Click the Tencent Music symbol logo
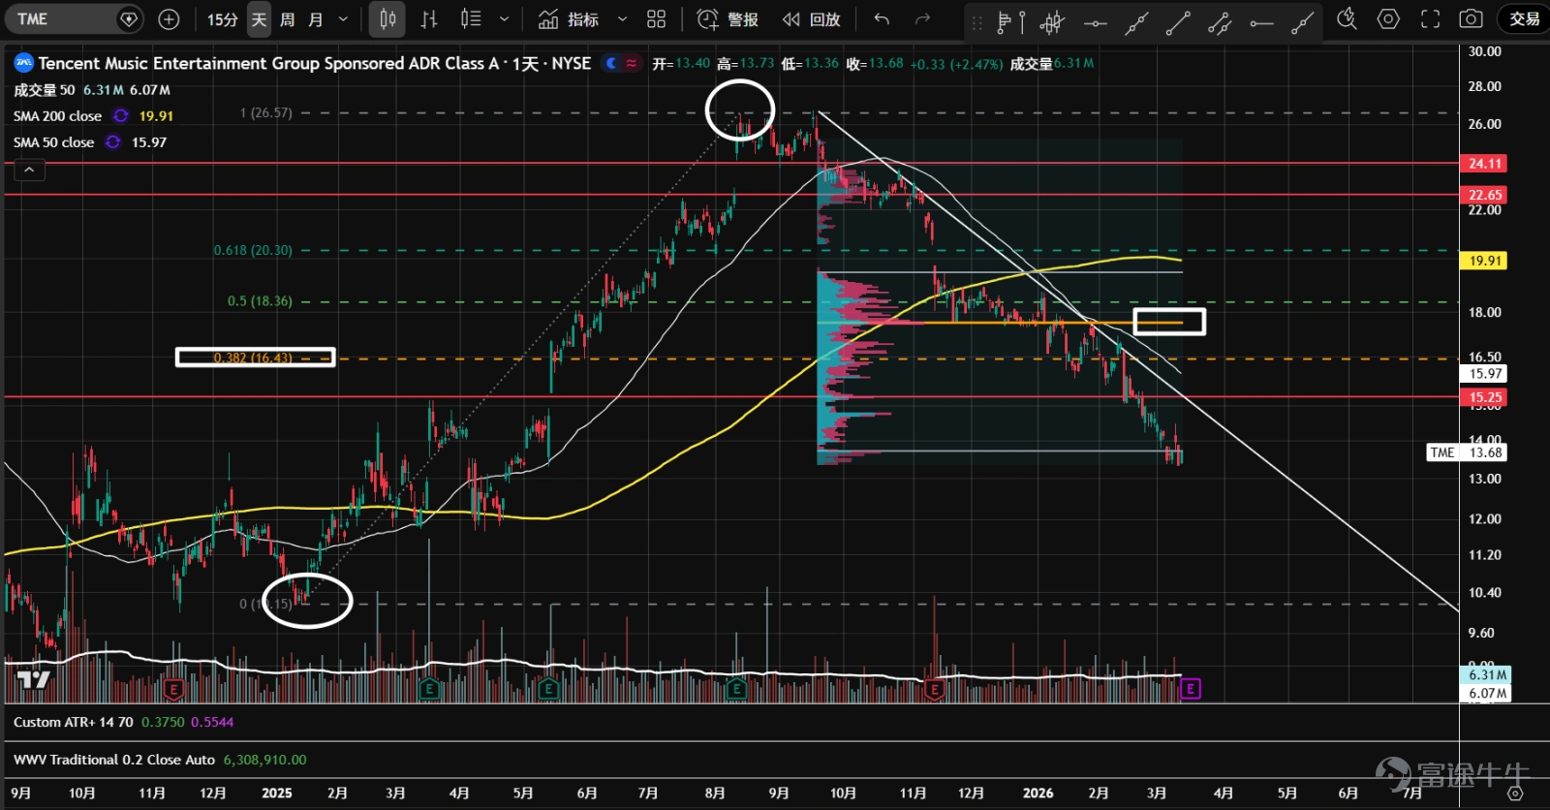 click(x=23, y=63)
